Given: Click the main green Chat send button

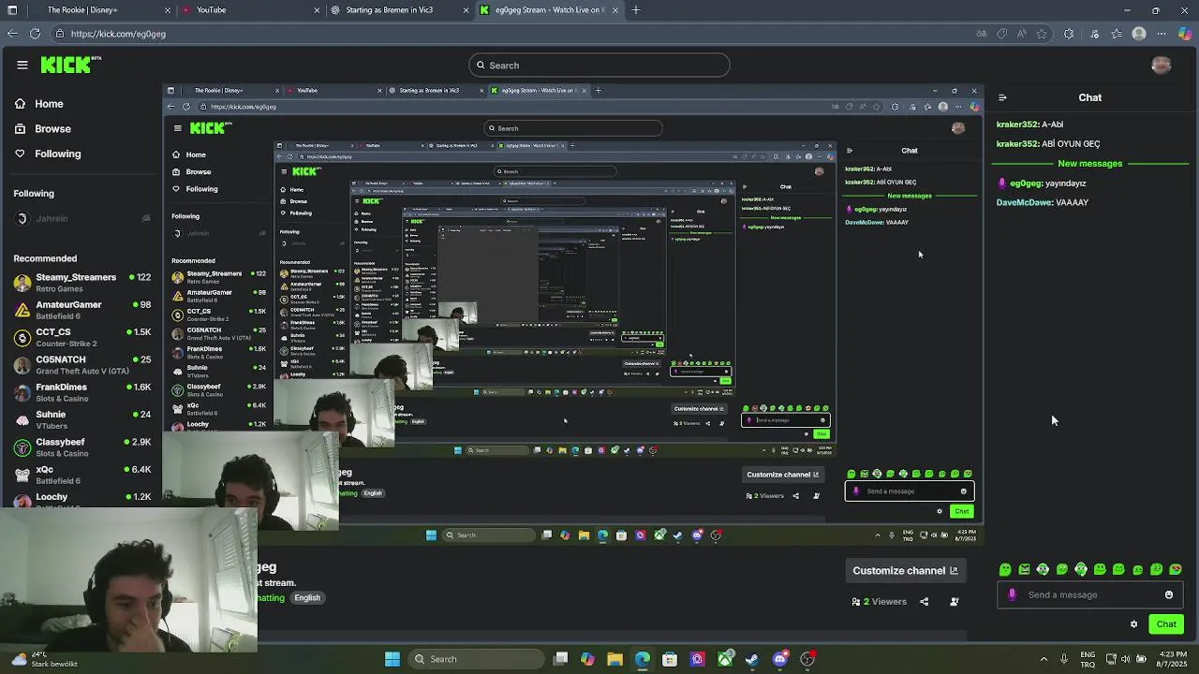Looking at the screenshot, I should coord(1166,624).
